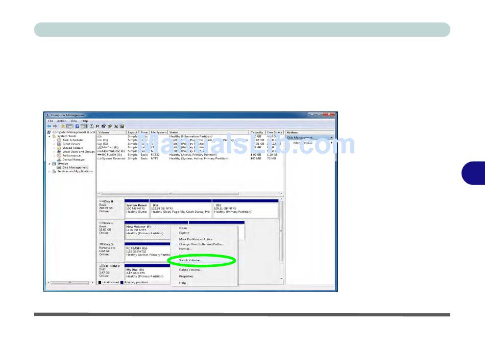Click the Up one level folder icon
This screenshot has width=485, height=342.
coord(63,126)
